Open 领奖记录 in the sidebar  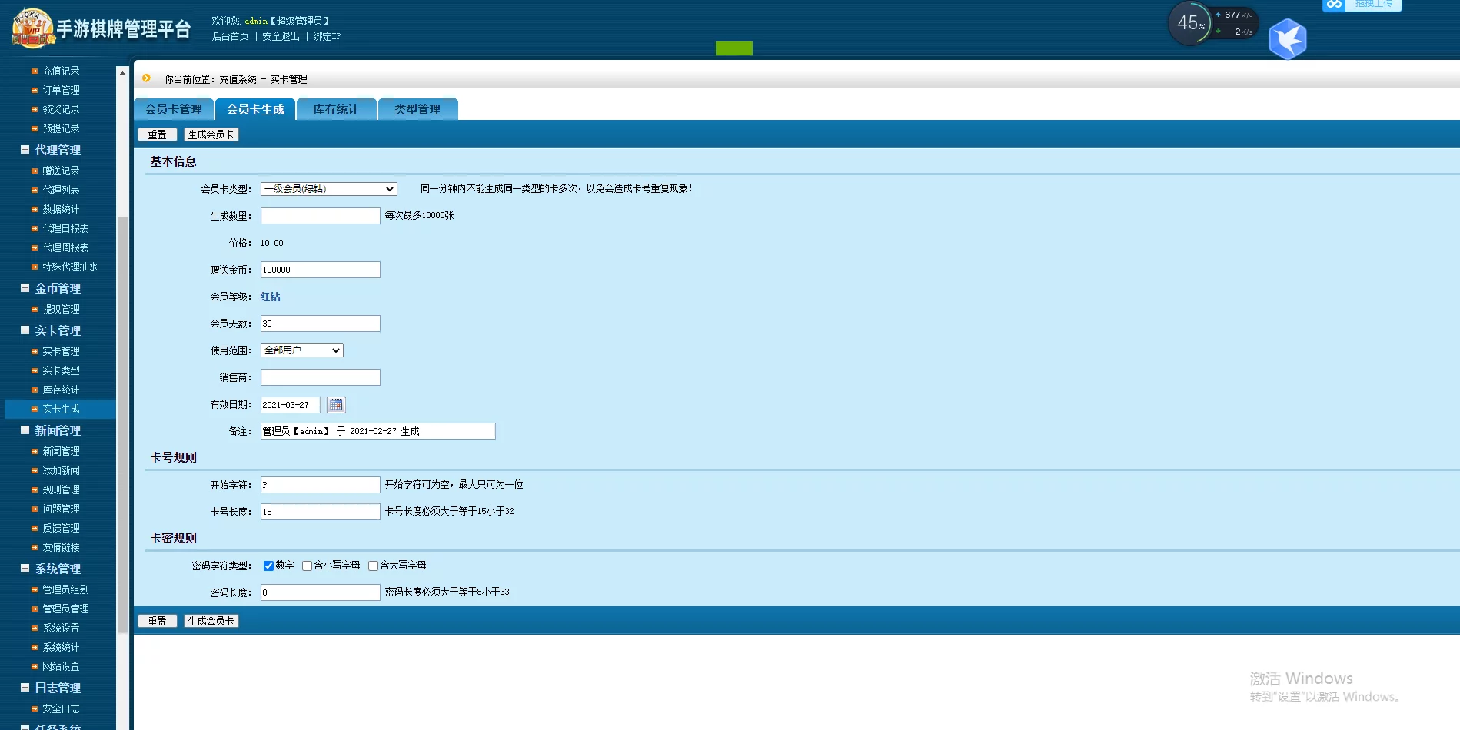(x=61, y=109)
